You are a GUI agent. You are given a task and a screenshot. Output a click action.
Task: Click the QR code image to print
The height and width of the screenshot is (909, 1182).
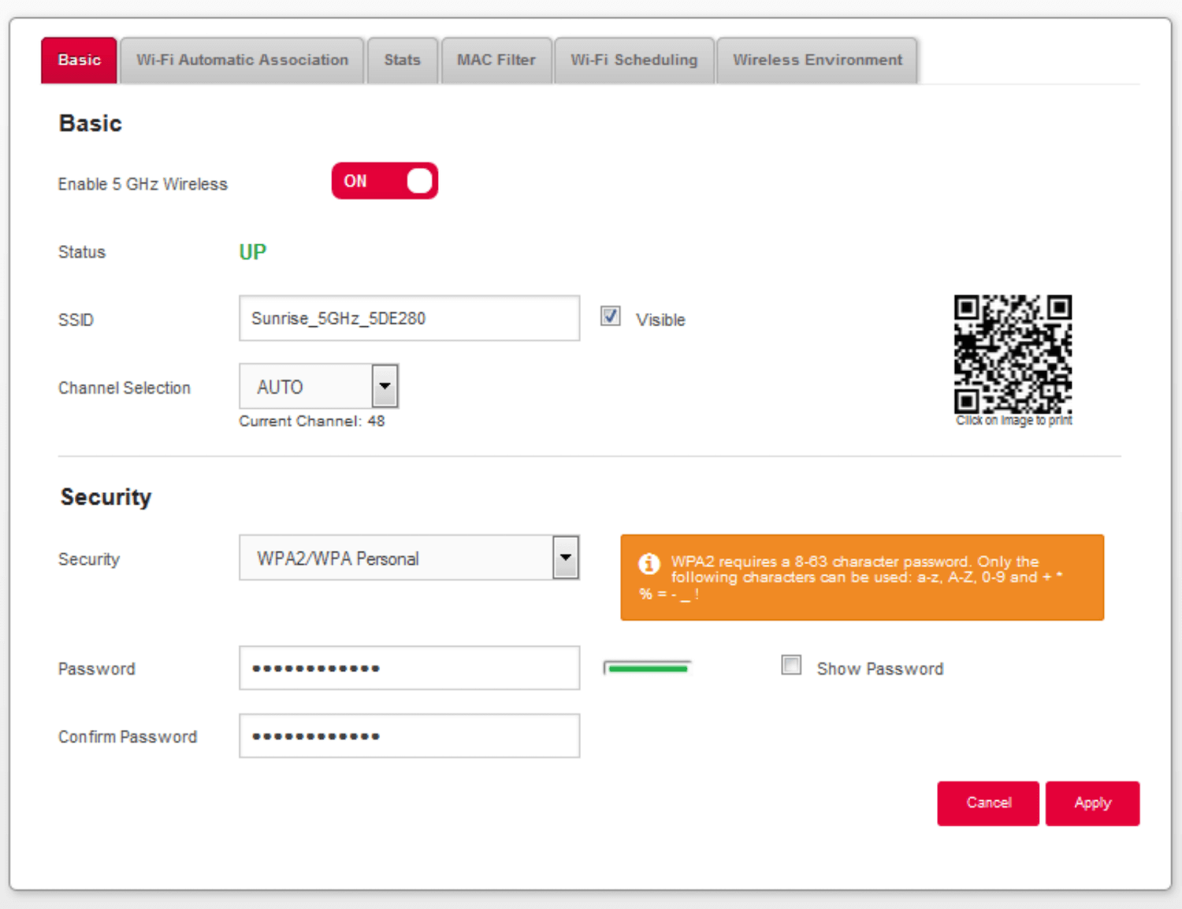[x=1013, y=354]
